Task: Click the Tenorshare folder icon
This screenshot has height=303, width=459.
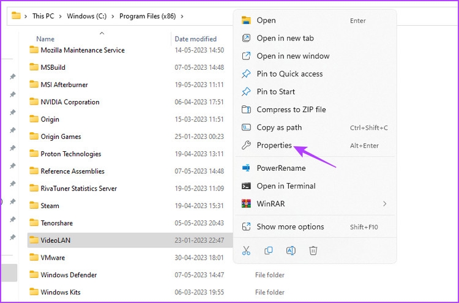Action: click(x=34, y=223)
